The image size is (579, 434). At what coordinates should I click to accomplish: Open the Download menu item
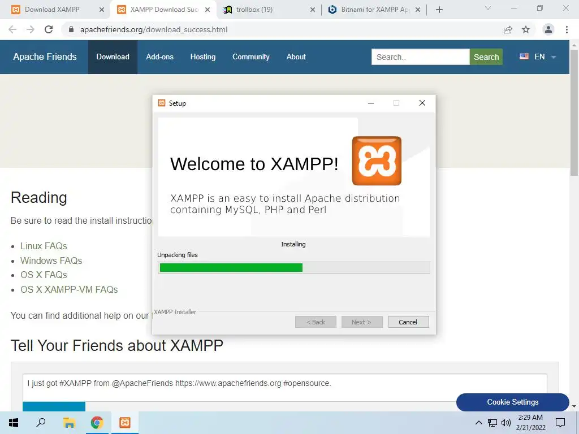113,57
